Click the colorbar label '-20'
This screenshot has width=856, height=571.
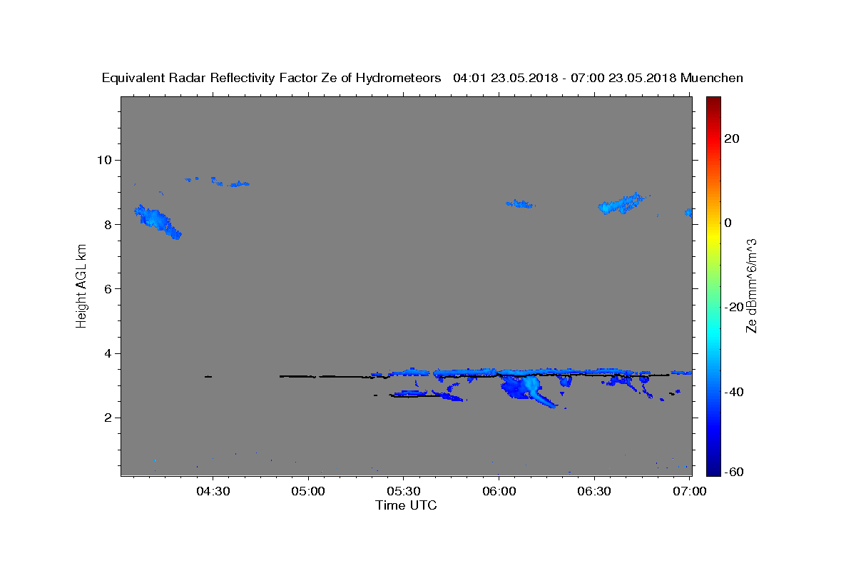(734, 307)
